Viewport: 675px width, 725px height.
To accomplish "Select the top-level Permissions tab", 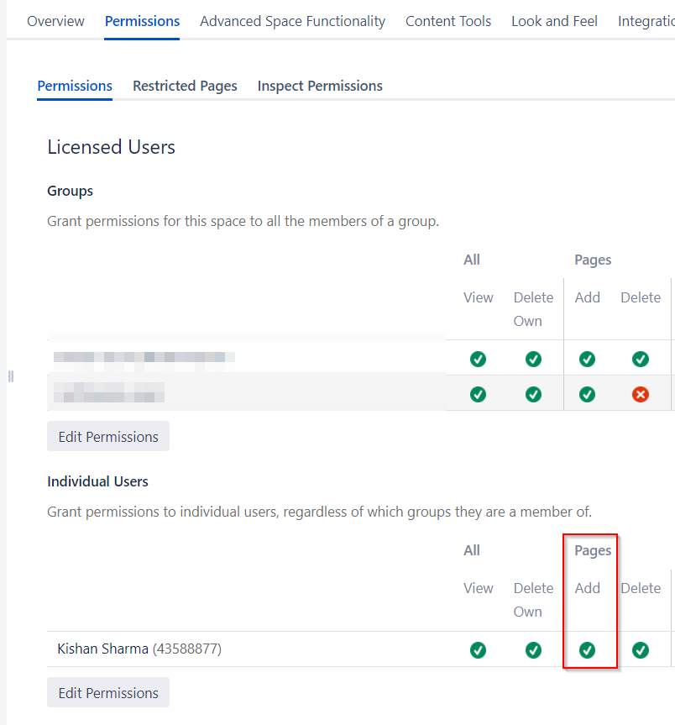I will point(142,21).
